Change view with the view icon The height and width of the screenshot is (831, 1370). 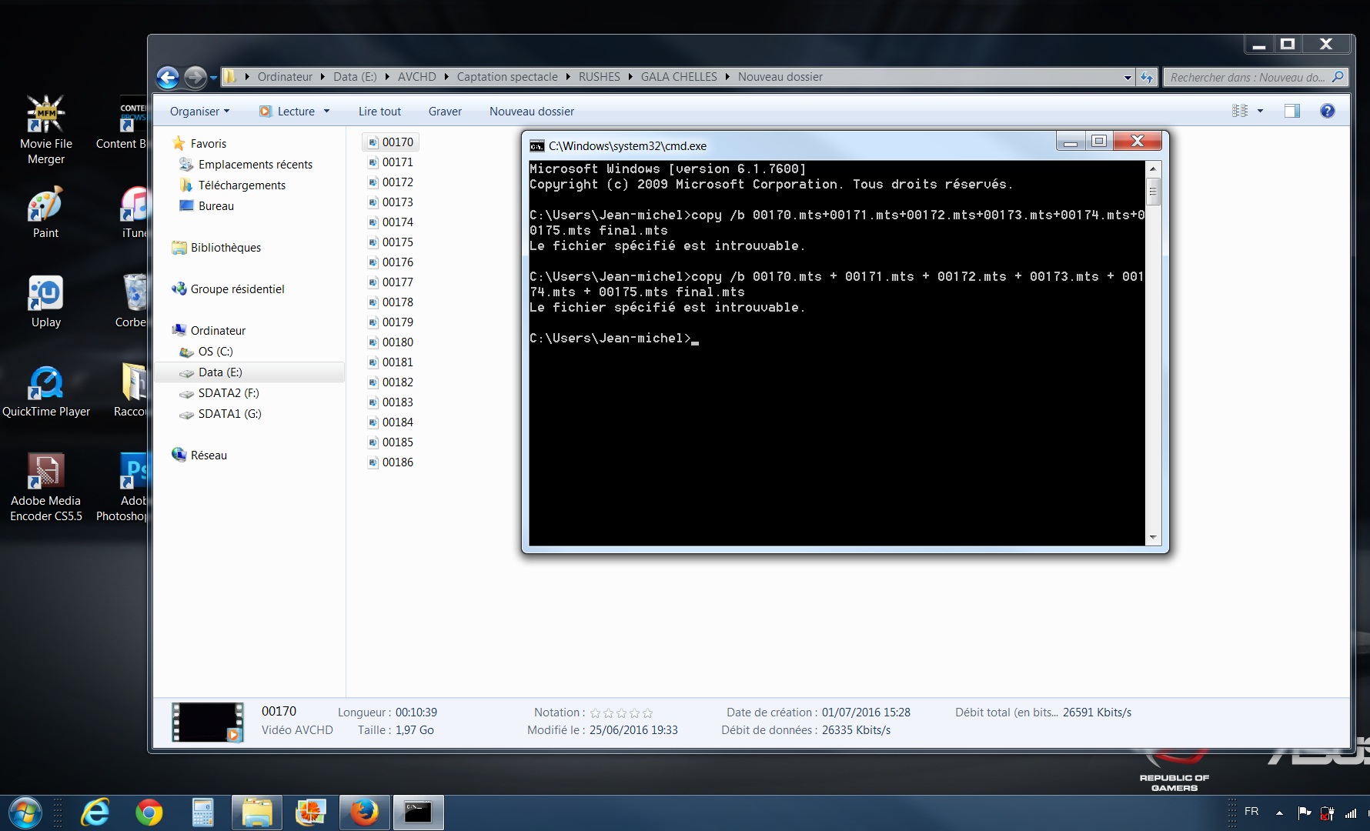click(x=1239, y=111)
